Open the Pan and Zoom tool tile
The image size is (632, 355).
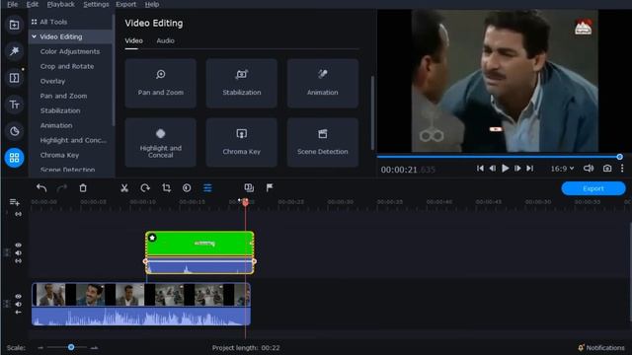click(160, 83)
